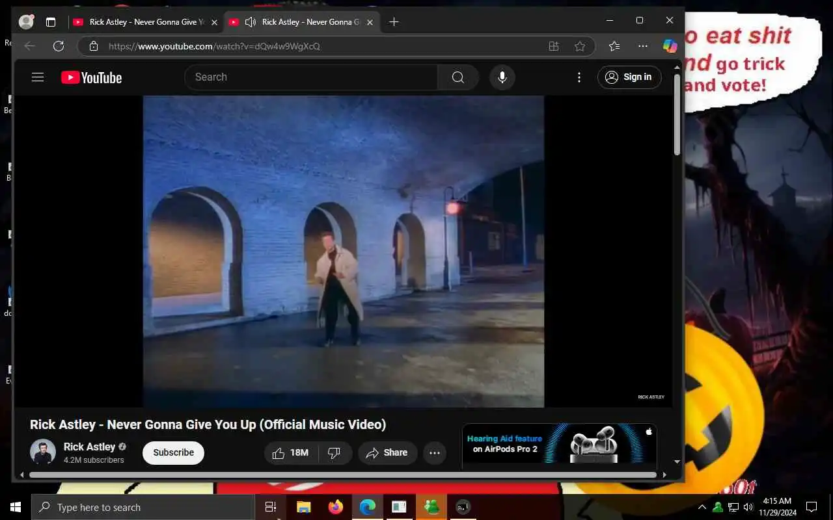Open the notification center icon
This screenshot has height=520, width=833.
click(x=812, y=507)
